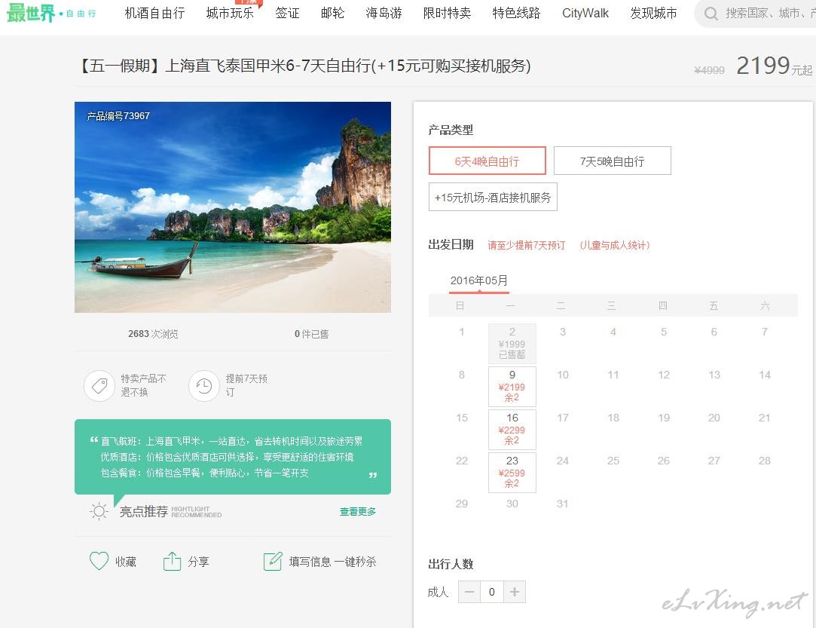Click the 特卖产品不退不换 text
The height and width of the screenshot is (628, 816).
point(143,385)
